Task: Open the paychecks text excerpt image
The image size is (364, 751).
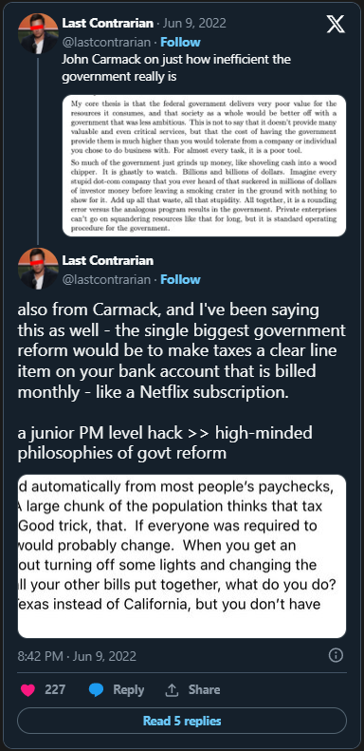Action: 182,556
